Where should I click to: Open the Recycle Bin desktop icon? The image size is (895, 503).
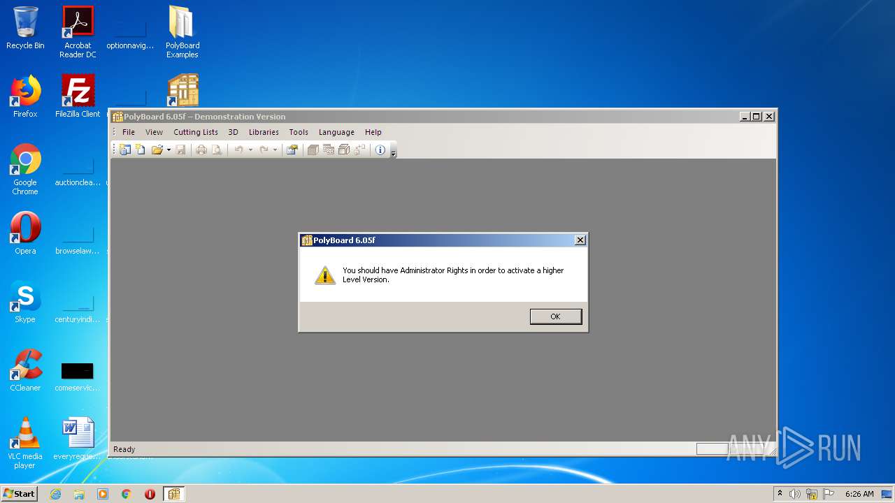coord(25,28)
